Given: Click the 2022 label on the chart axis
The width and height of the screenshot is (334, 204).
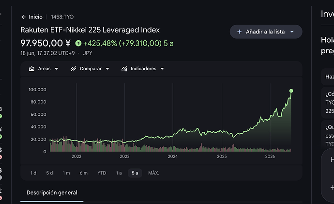Looking at the screenshot, I should pyautogui.click(x=76, y=157).
